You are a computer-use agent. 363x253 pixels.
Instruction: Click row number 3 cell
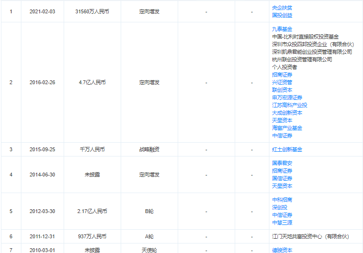point(11,149)
